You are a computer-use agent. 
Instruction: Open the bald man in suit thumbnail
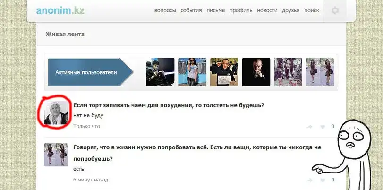point(256,72)
